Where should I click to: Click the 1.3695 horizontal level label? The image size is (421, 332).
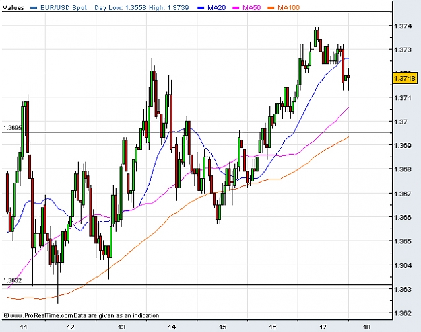(x=12, y=128)
